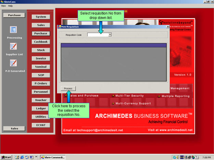Open the Processing icon in Purchase panel
Viewport: 214px width, 160px height.
[x=14, y=30]
